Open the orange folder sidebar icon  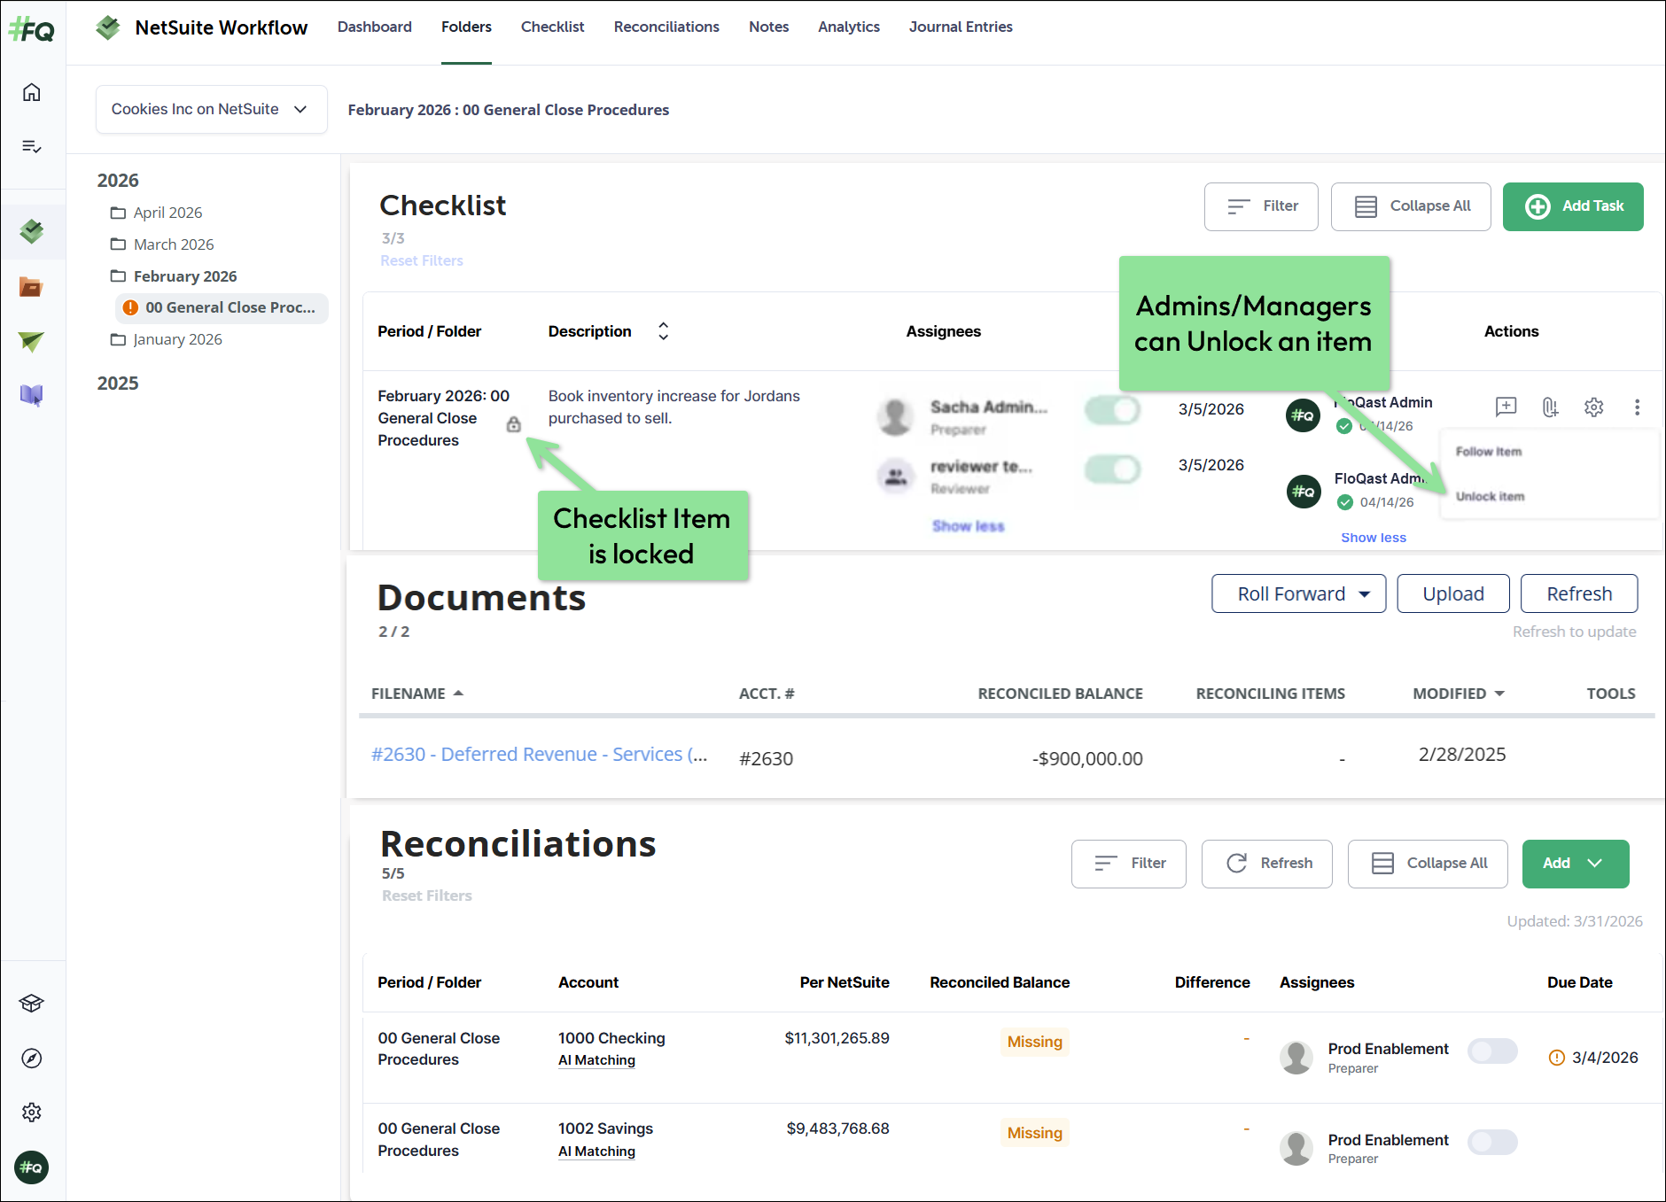[32, 287]
